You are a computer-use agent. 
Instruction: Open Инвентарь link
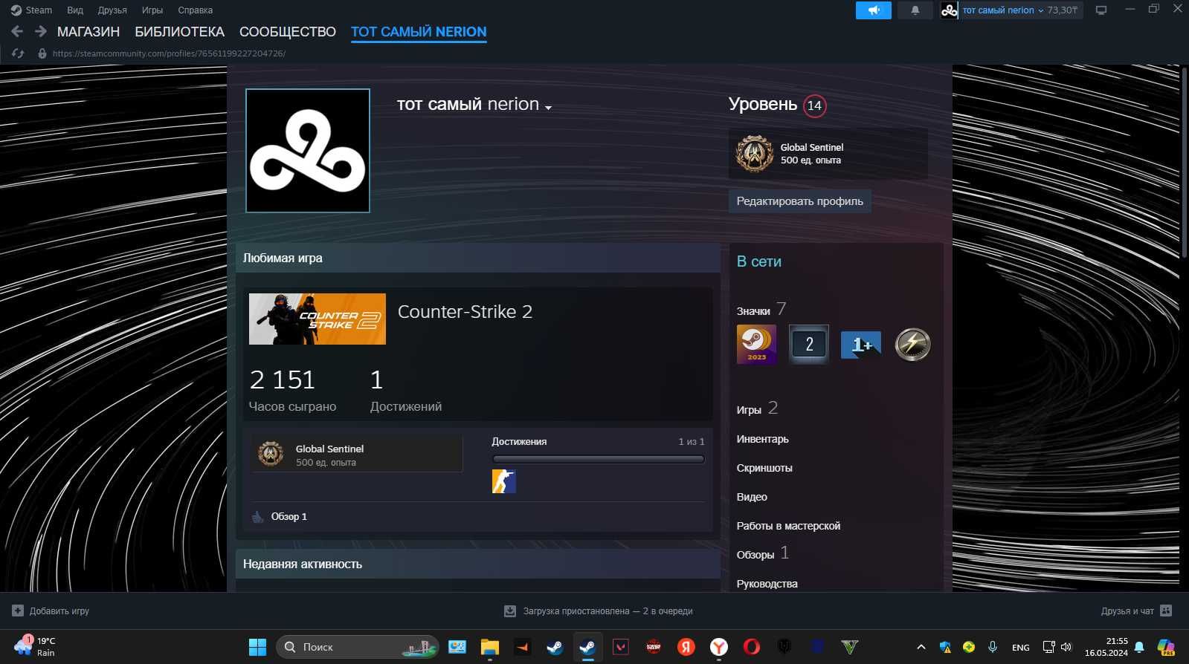tap(762, 439)
